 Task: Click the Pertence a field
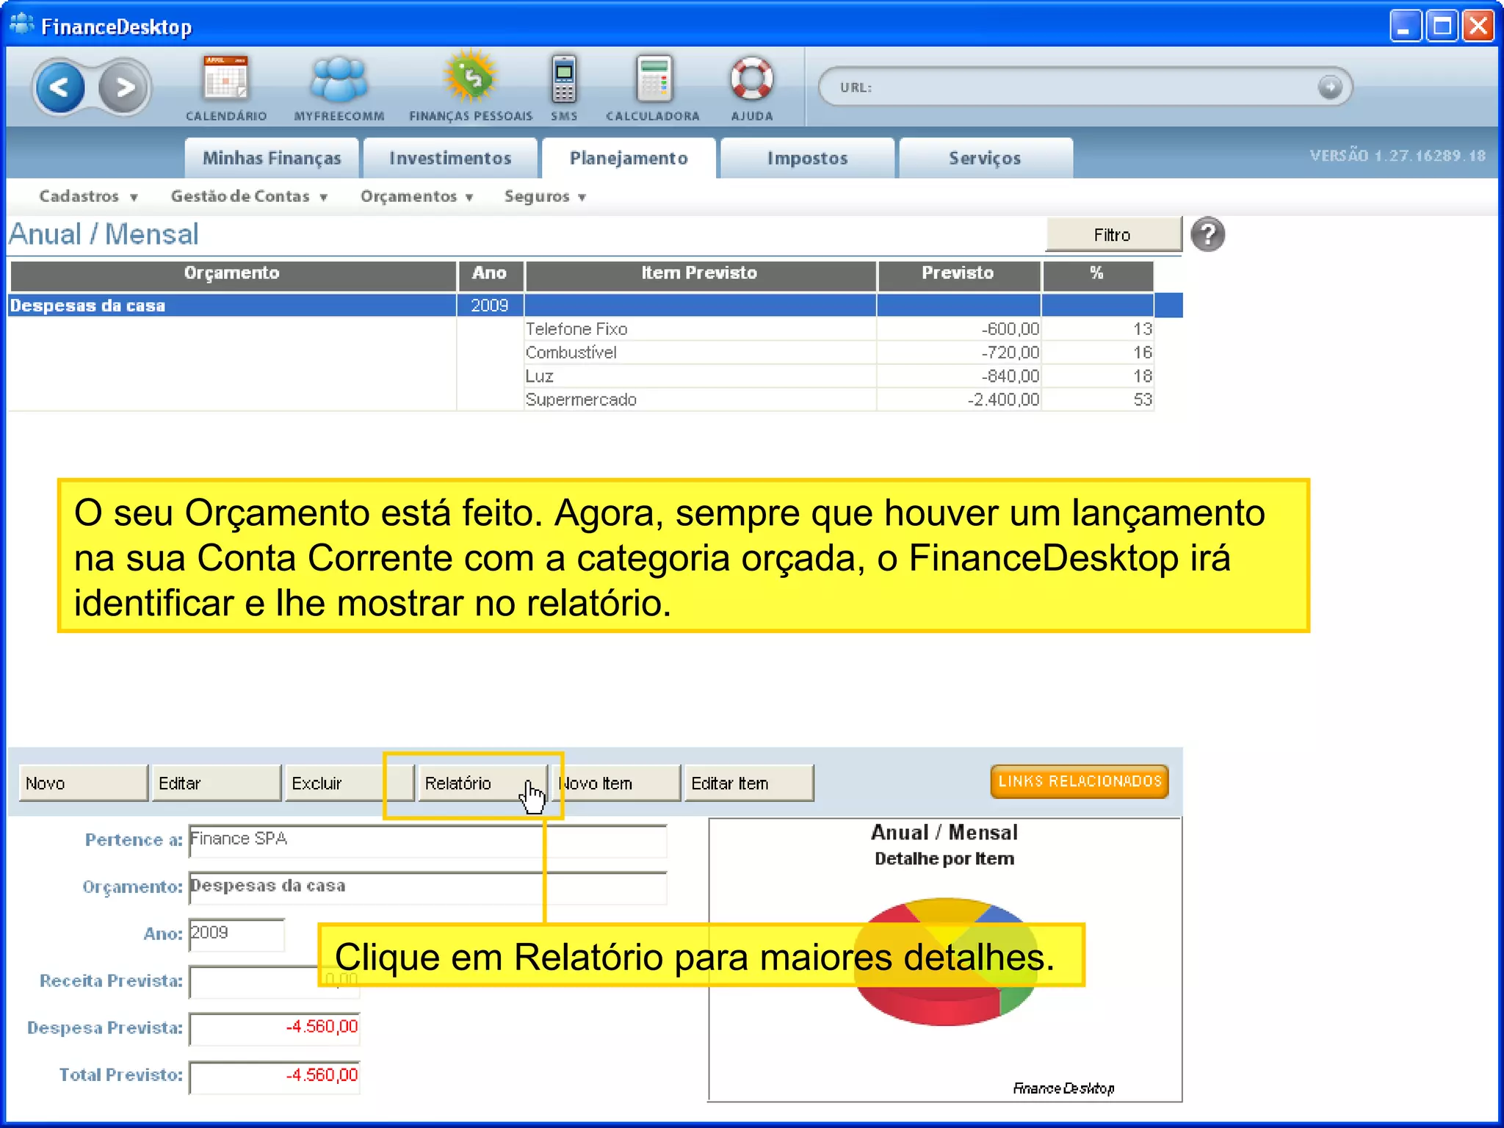(x=427, y=840)
